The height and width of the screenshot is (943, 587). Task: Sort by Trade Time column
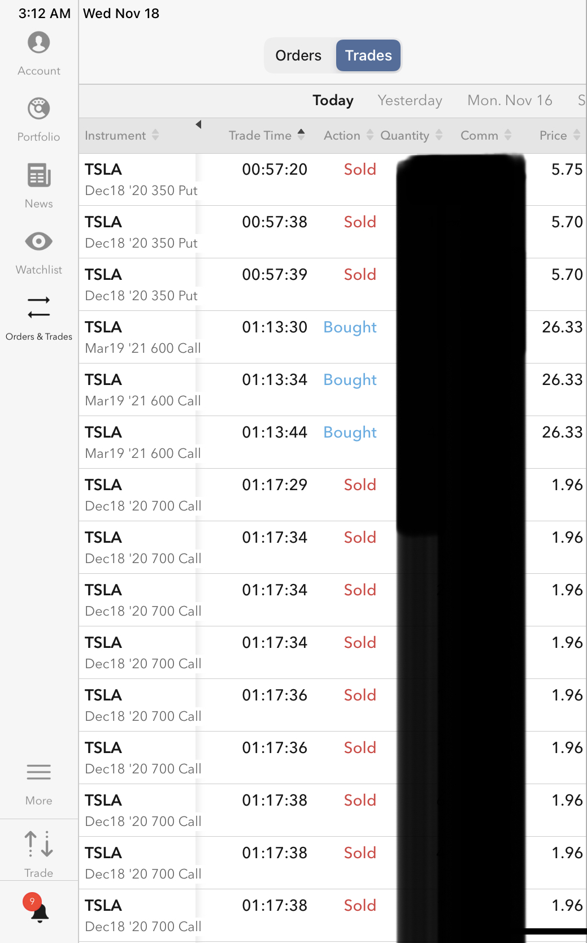[x=266, y=136]
